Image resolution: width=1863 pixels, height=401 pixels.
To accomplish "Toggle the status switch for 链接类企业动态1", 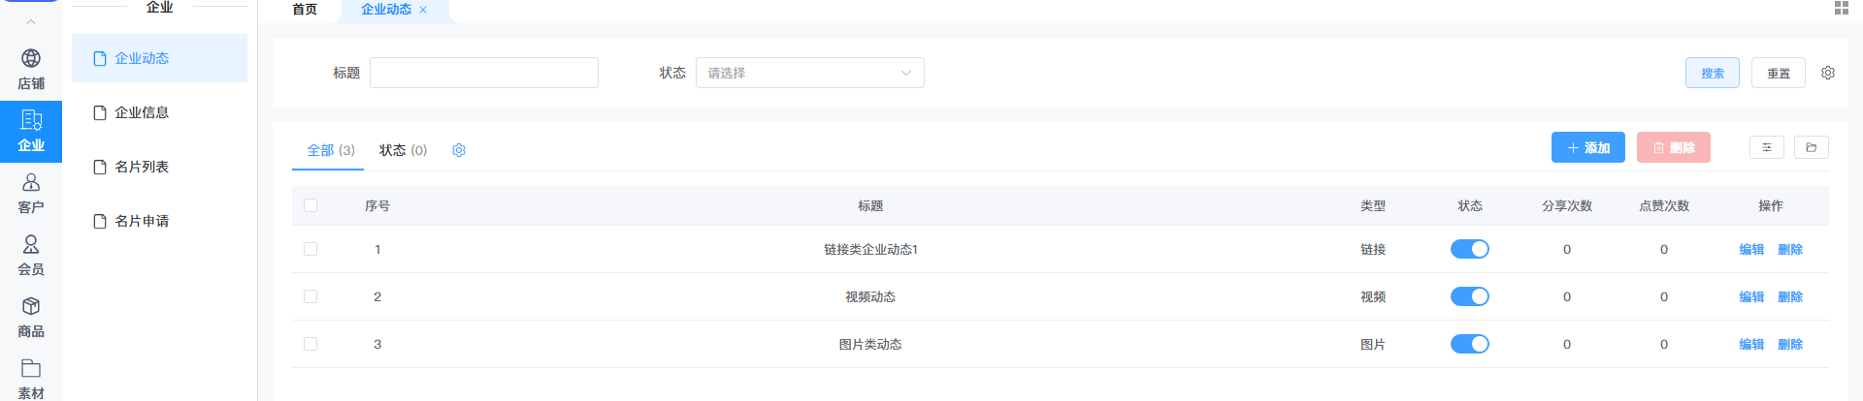I will tap(1470, 249).
